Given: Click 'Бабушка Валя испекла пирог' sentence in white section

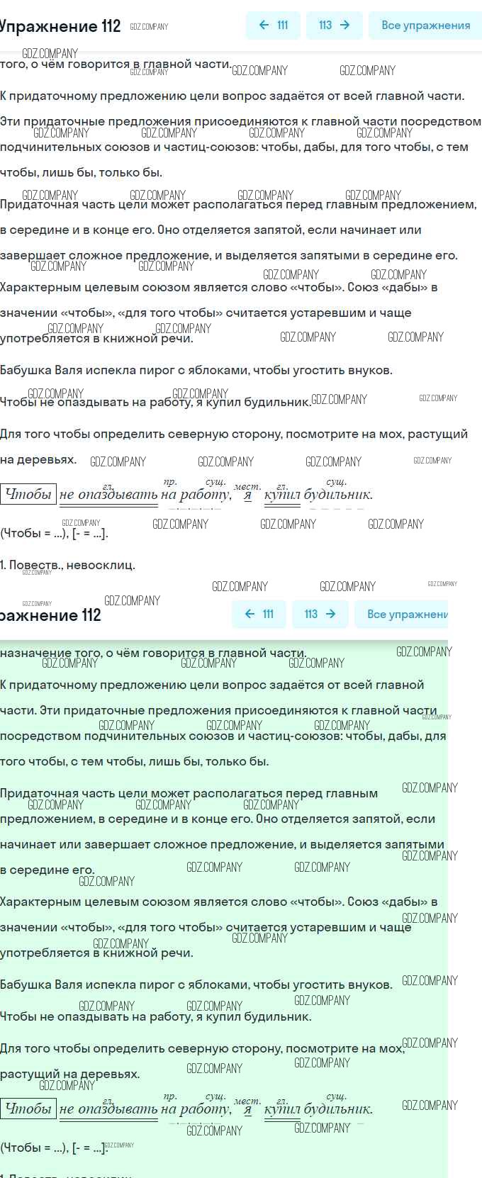Looking at the screenshot, I should pos(196,370).
